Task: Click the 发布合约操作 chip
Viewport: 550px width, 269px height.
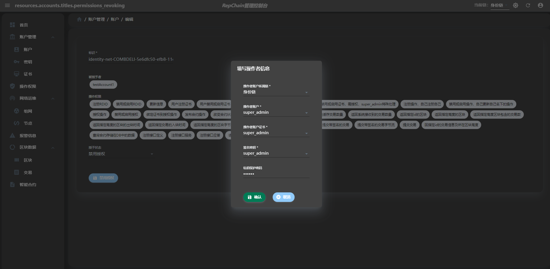Action: click(195, 115)
